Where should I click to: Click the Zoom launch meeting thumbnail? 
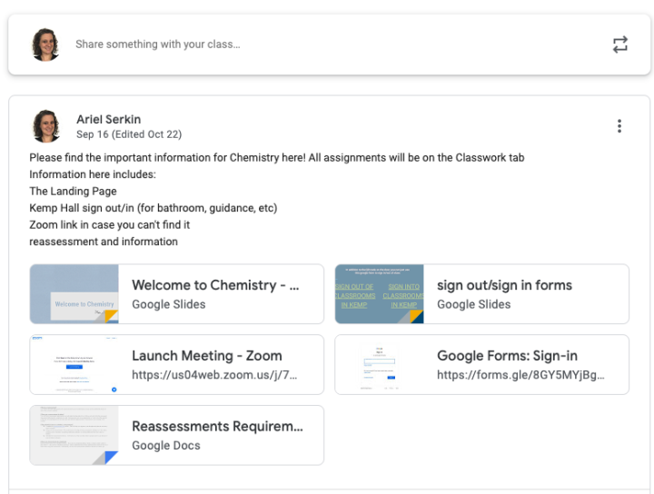coord(74,365)
